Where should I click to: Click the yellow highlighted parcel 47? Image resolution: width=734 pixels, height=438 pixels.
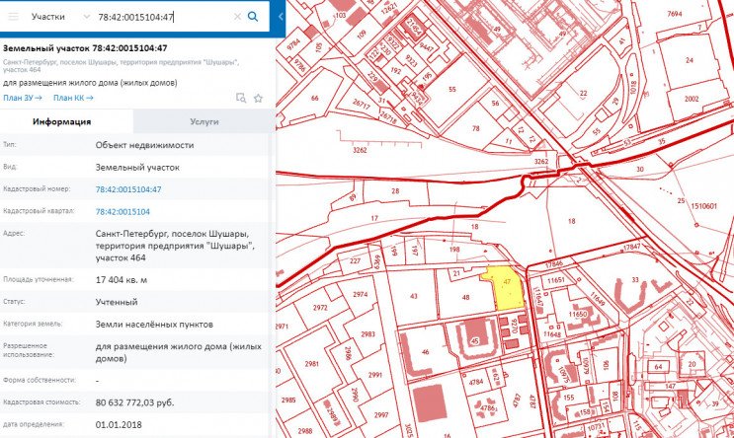505,288
